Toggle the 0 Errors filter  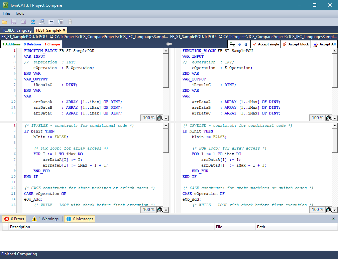coord(14,219)
